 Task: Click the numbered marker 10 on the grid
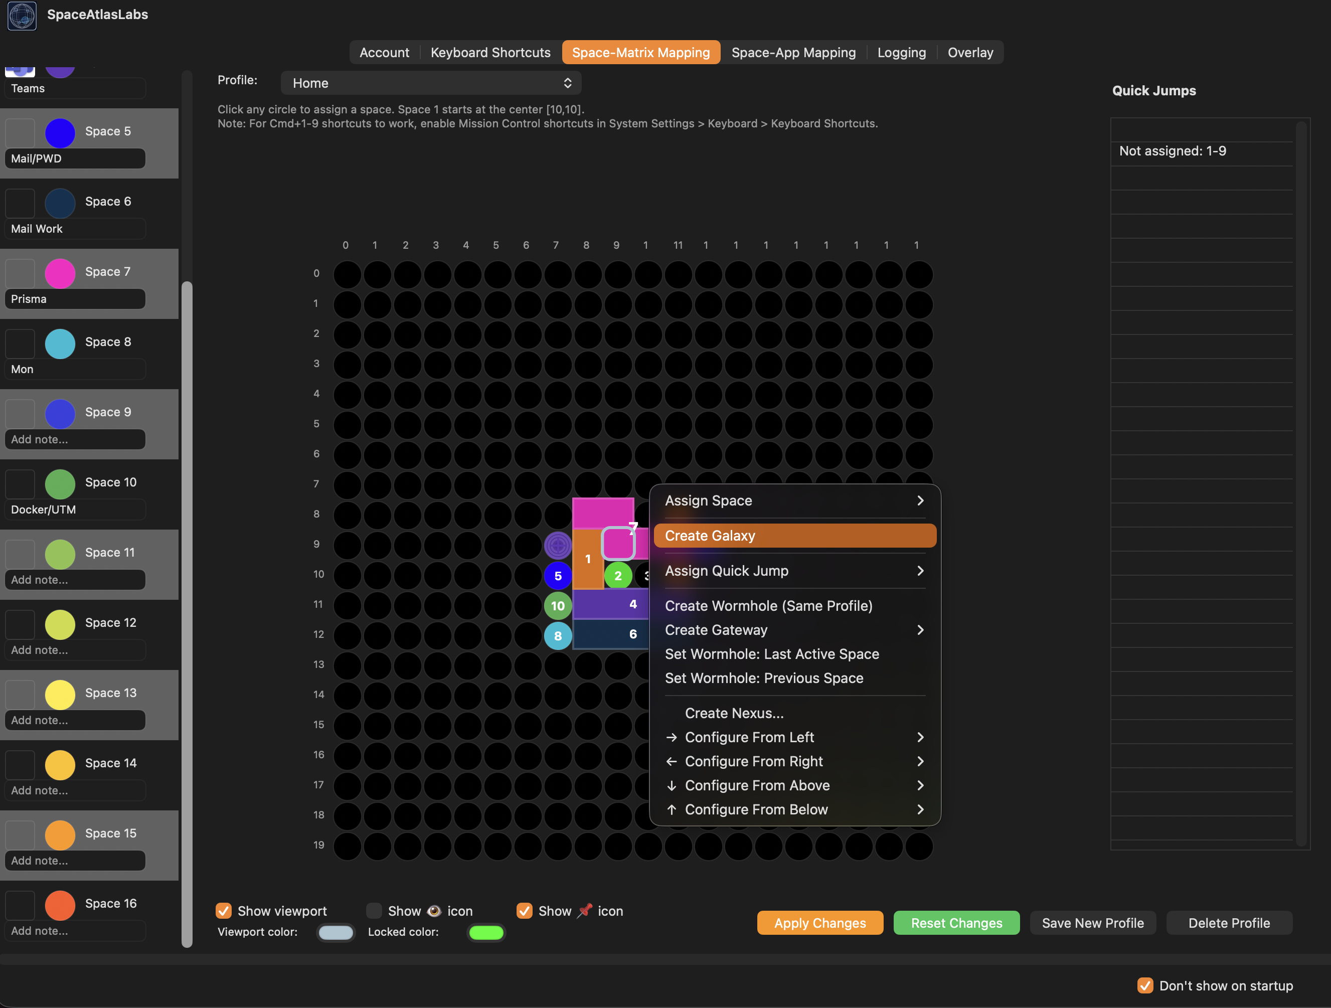(x=557, y=605)
